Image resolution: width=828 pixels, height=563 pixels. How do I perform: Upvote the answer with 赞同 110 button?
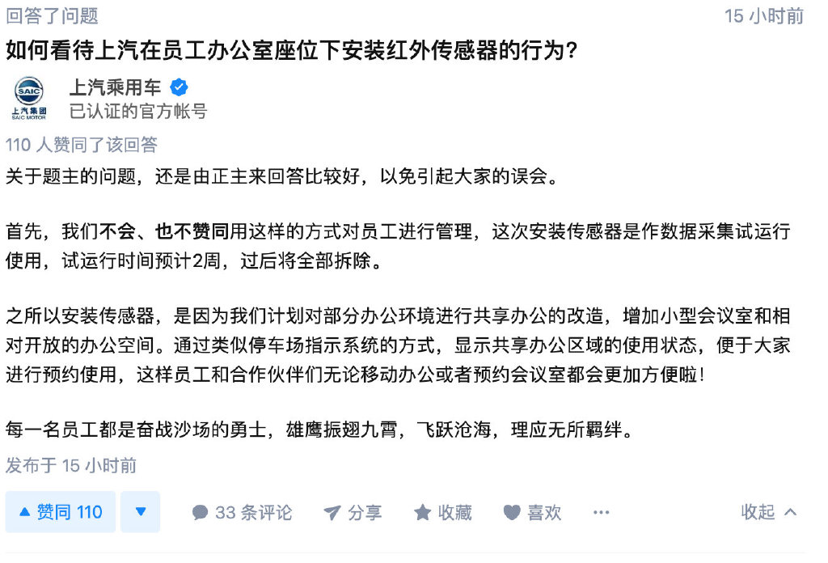click(x=61, y=512)
